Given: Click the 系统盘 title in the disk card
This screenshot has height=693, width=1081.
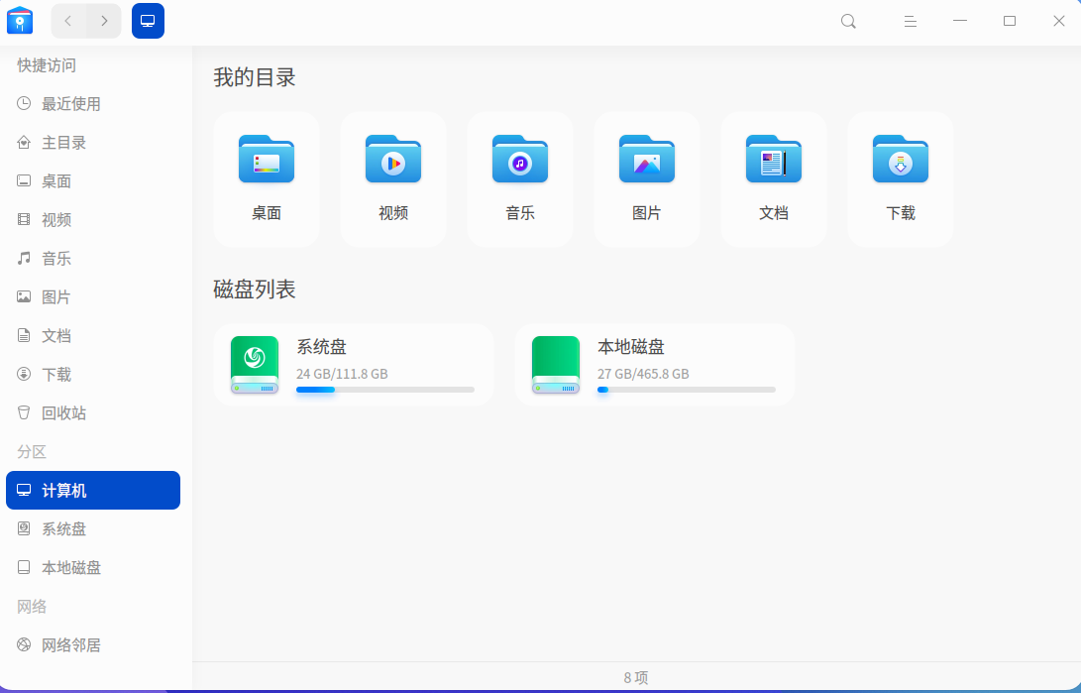Looking at the screenshot, I should coord(321,346).
